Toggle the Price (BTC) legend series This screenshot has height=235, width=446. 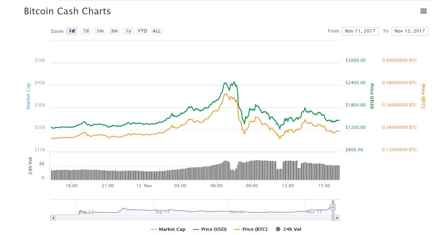251,229
